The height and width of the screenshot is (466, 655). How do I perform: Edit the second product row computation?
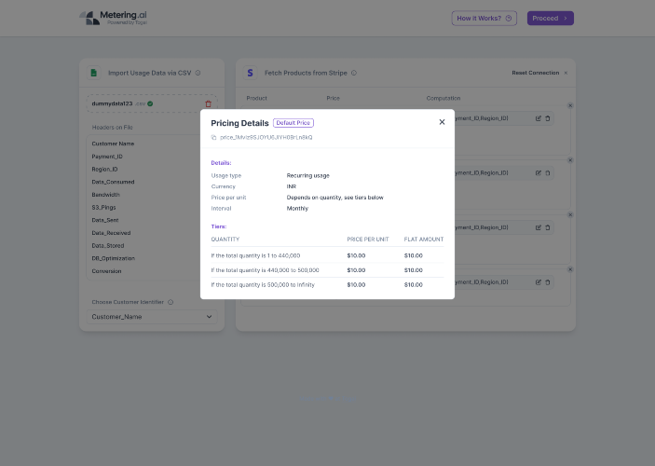pyautogui.click(x=538, y=173)
